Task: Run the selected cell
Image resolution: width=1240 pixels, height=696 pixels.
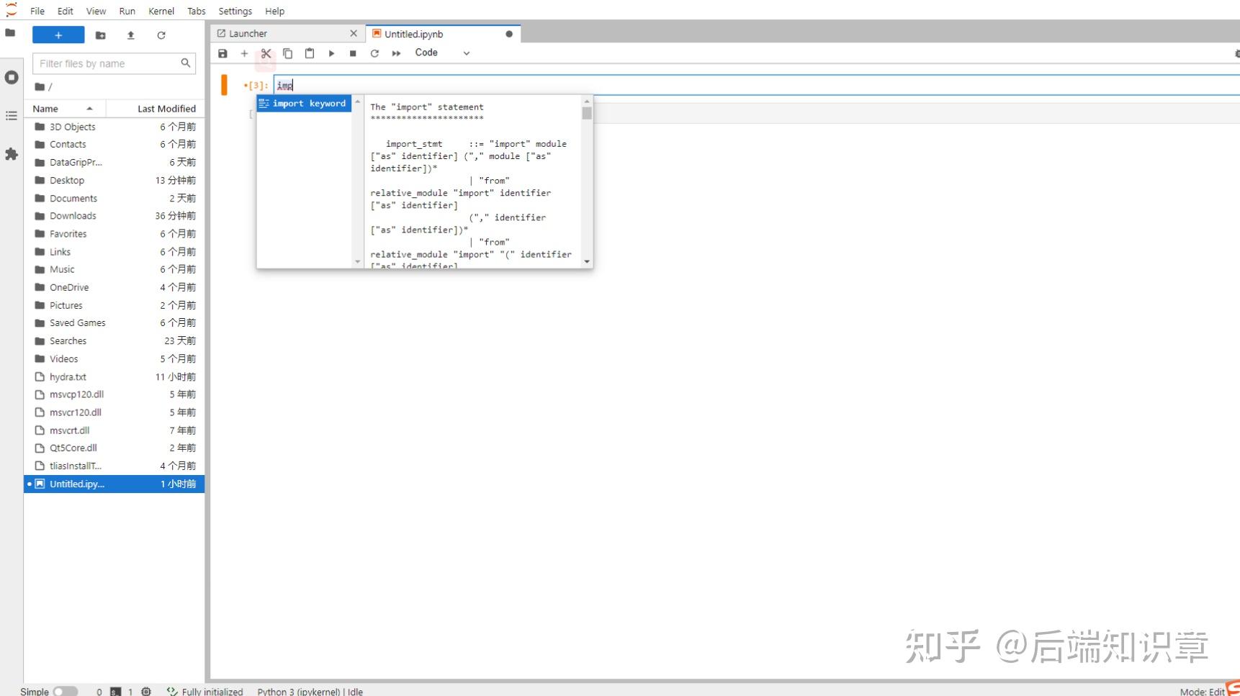Action: [x=331, y=53]
